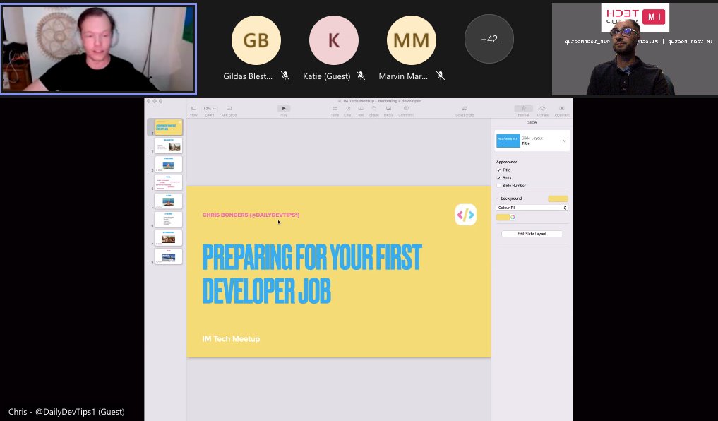Viewport: 718px width, 421px height.
Task: Click the Media insertion icon
Action: point(389,109)
